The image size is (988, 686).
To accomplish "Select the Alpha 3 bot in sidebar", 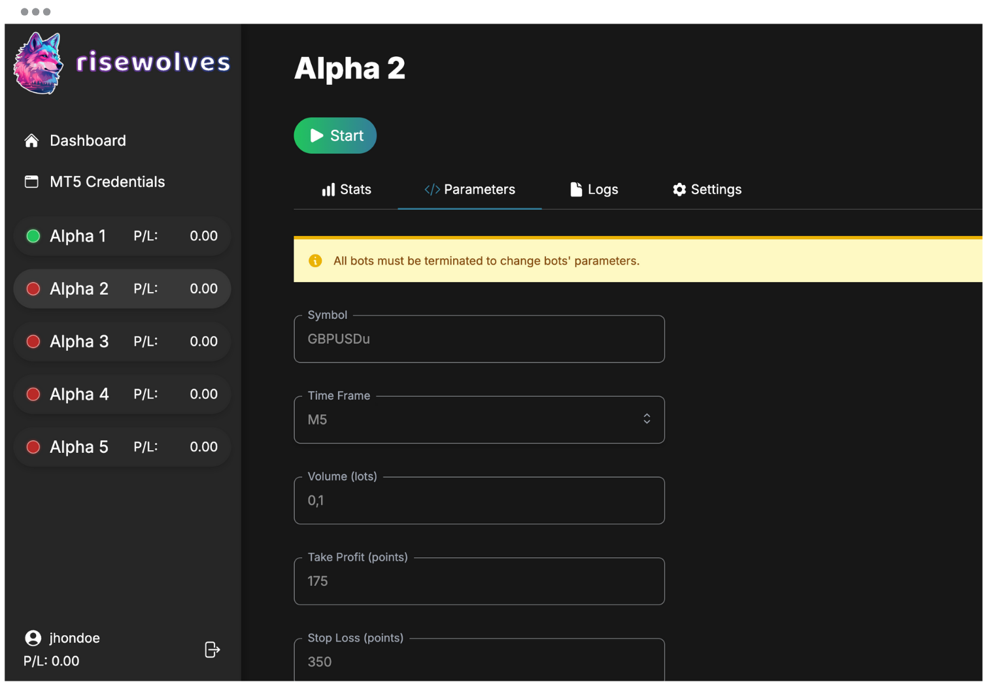I will (x=122, y=342).
